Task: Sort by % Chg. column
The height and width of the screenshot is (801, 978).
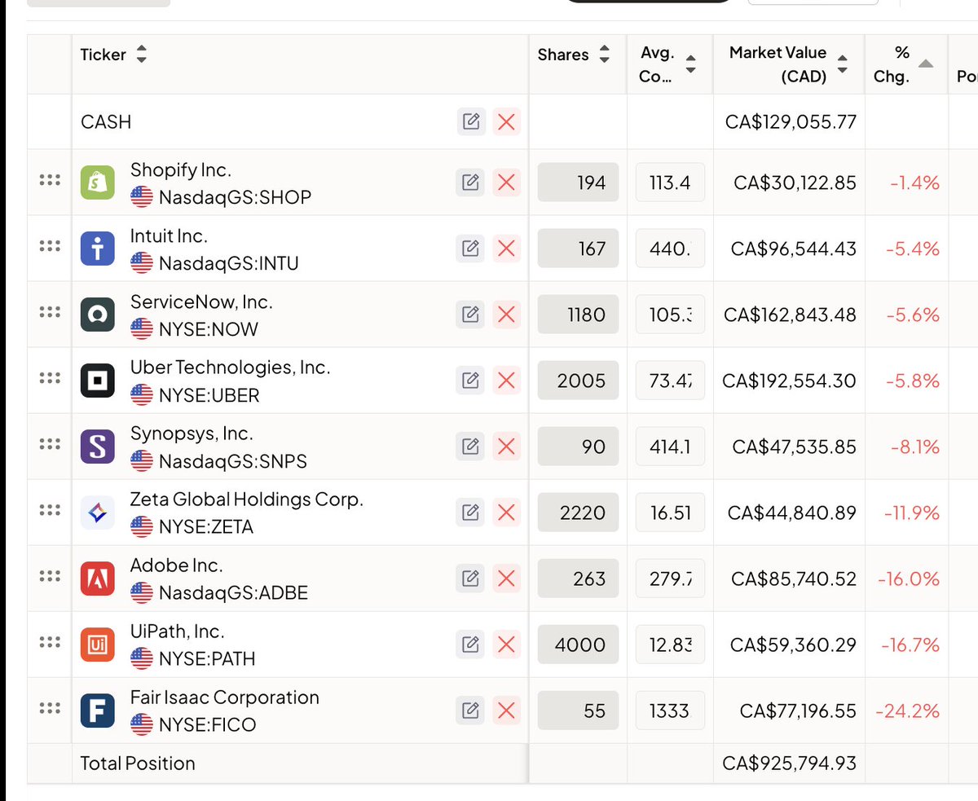Action: click(x=926, y=64)
